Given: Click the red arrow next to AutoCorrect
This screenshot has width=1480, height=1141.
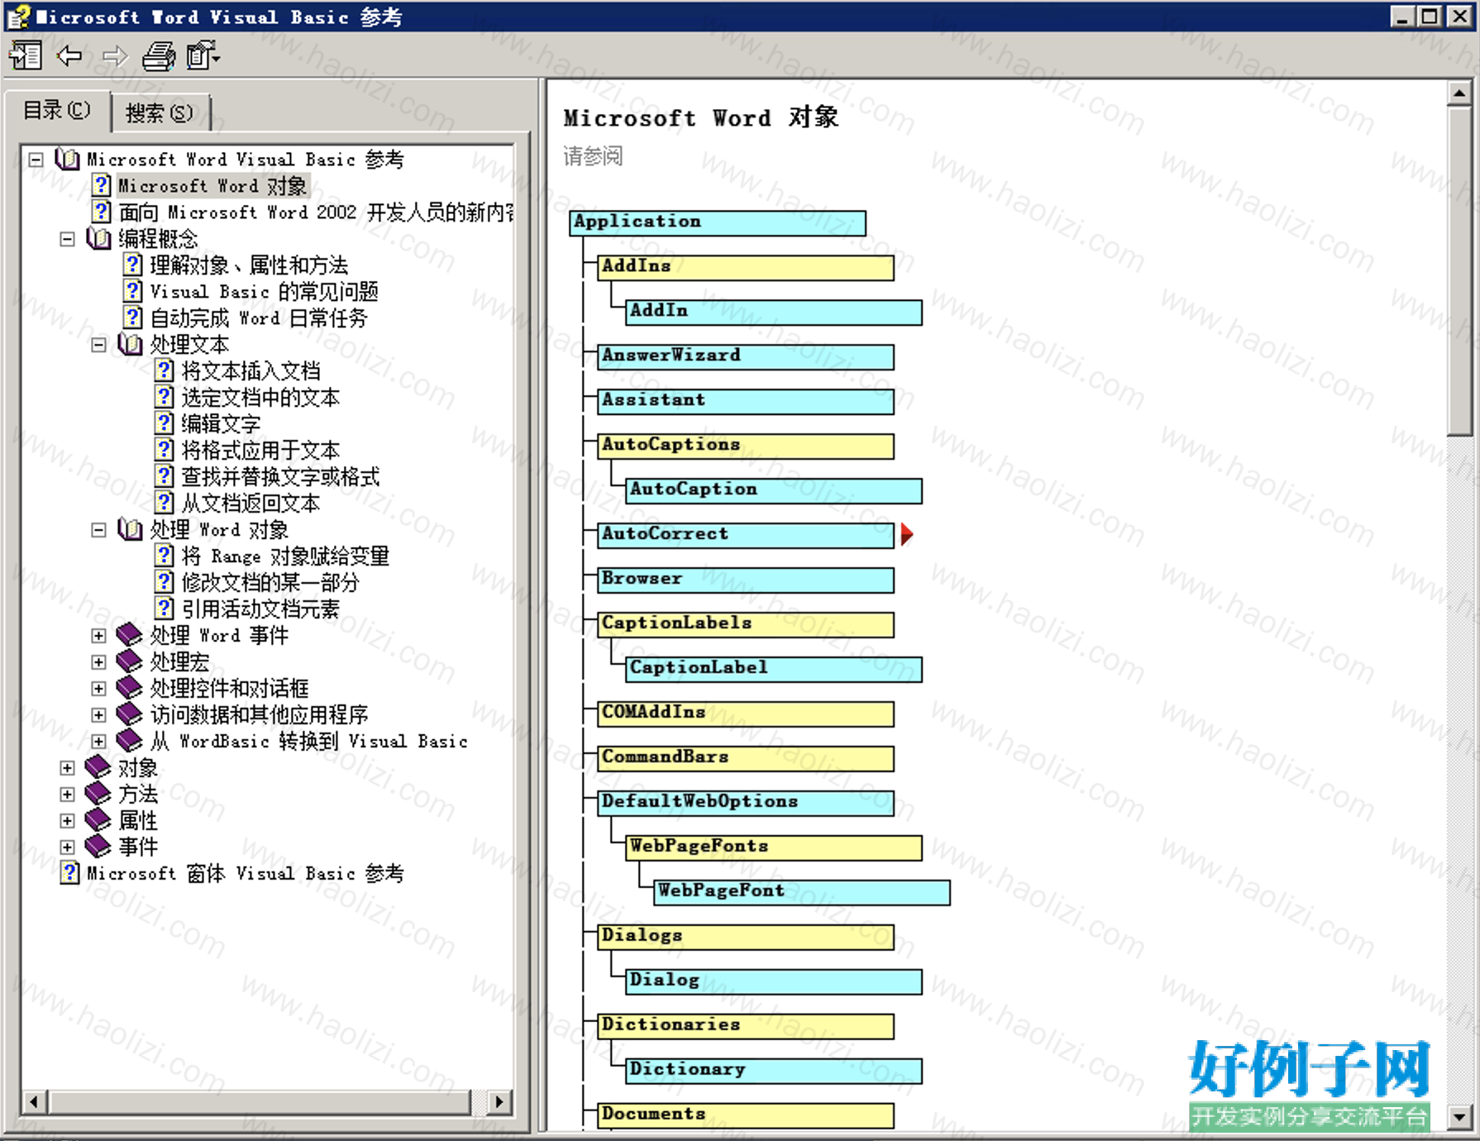Looking at the screenshot, I should click(x=907, y=534).
